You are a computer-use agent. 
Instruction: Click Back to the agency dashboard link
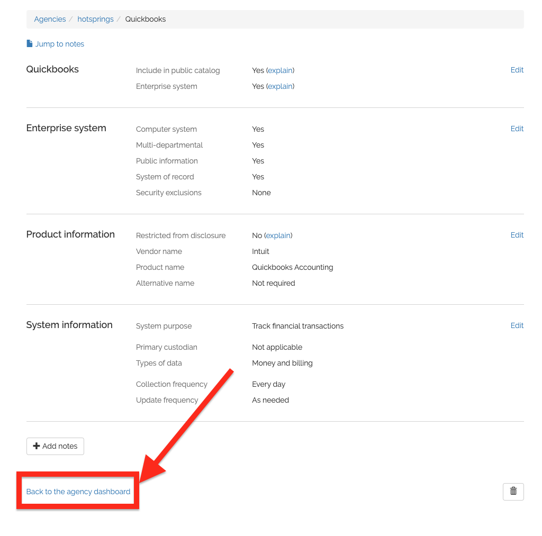(x=78, y=492)
